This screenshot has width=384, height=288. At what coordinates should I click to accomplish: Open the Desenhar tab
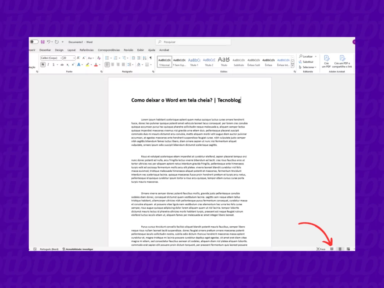point(45,50)
